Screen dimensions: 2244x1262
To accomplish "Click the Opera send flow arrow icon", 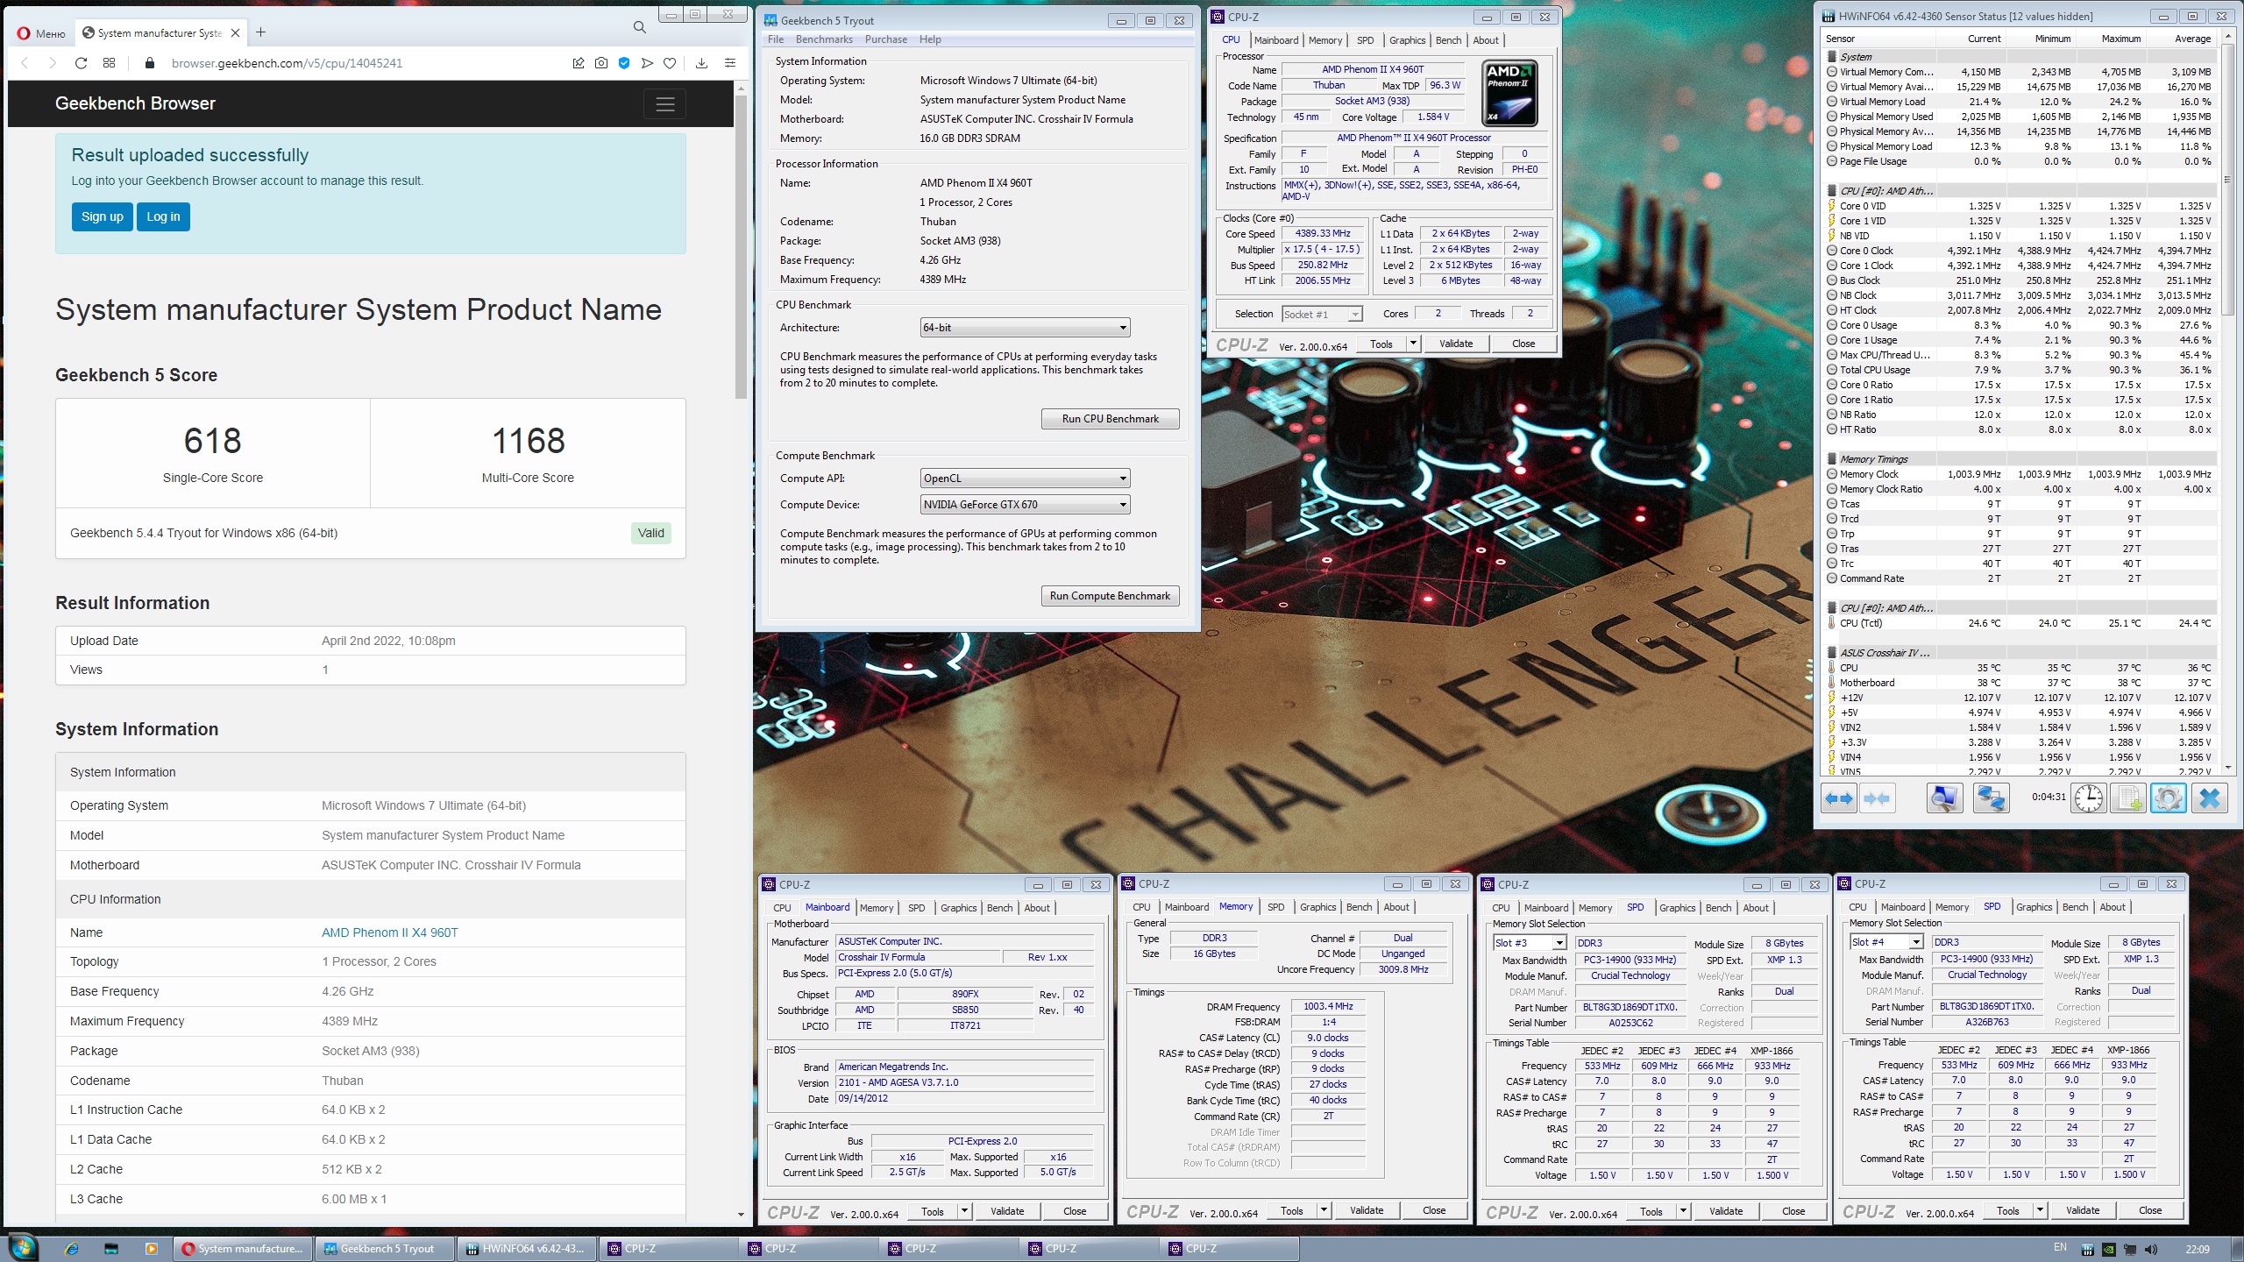I will point(647,63).
